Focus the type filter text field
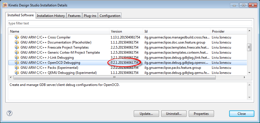The width and height of the screenshot is (260, 123). point(130,23)
